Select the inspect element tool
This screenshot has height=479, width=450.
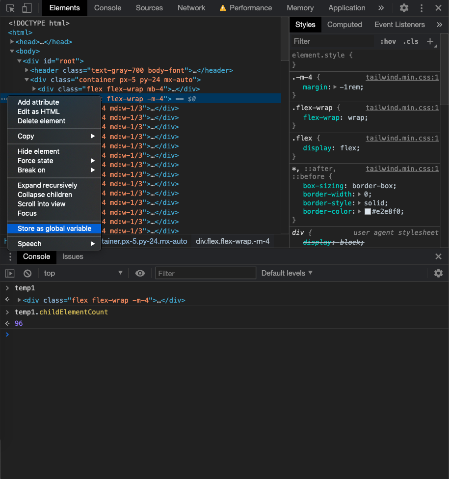pos(10,8)
